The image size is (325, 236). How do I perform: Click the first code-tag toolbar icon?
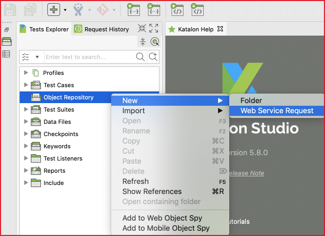[x=177, y=10]
